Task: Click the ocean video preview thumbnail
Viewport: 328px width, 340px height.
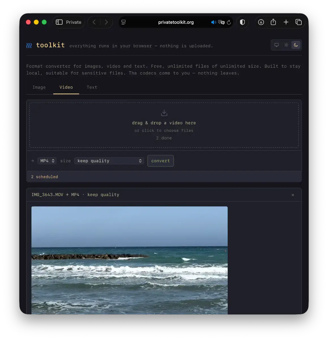Action: click(129, 260)
